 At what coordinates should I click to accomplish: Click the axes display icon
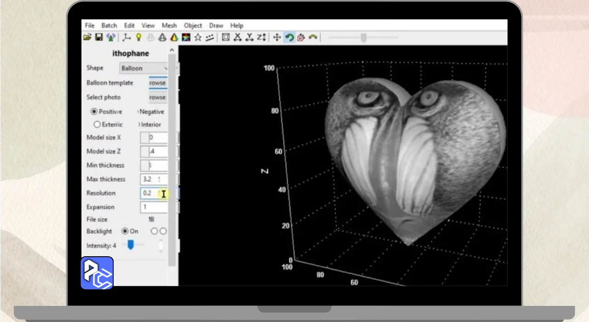pos(127,37)
